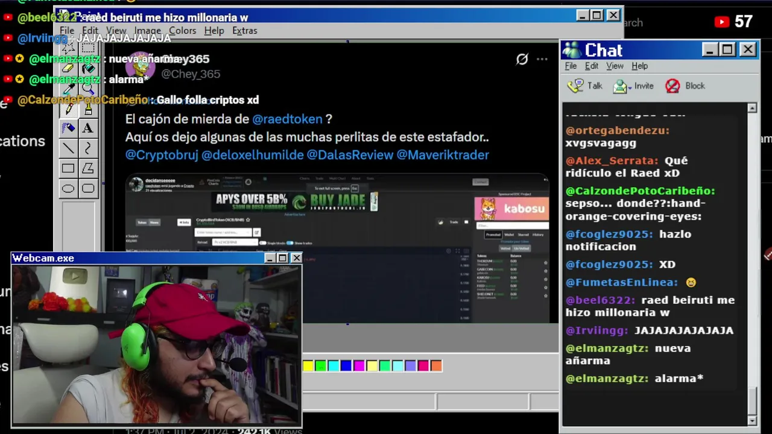This screenshot has height=434, width=772.
Task: Select the Curve tool in Paint
Action: point(88,148)
